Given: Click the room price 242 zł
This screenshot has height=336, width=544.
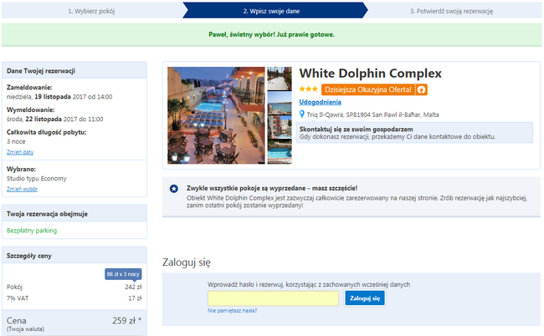Looking at the screenshot, I should (133, 287).
